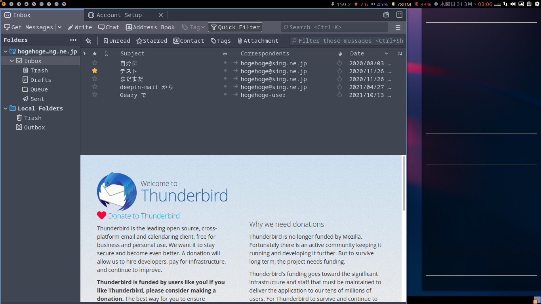Open the Chat toolbar button

pyautogui.click(x=109, y=27)
